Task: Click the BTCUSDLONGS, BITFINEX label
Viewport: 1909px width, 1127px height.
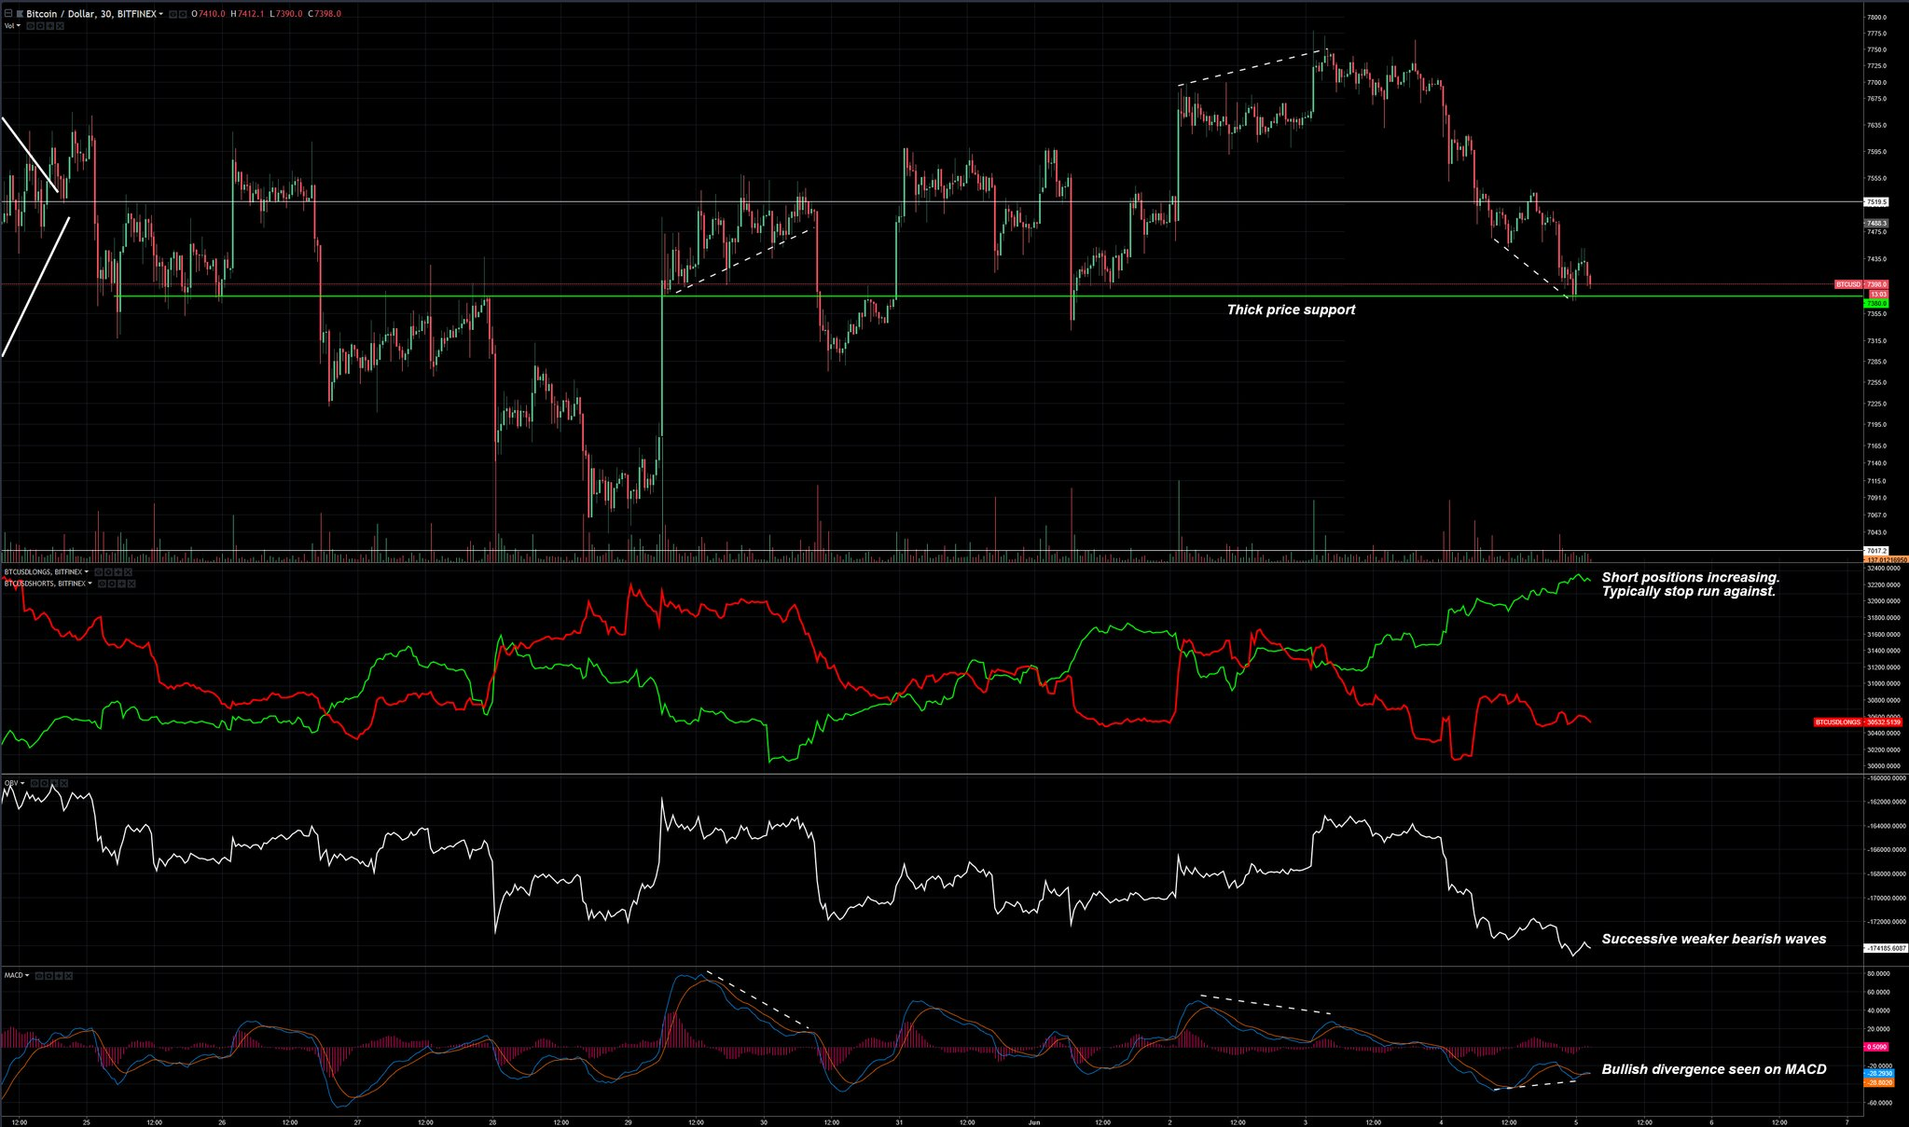Action: pos(43,571)
